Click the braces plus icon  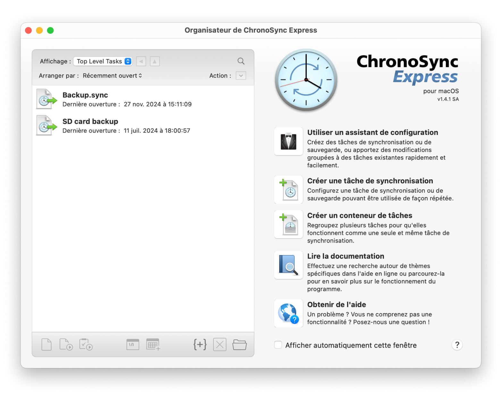coord(200,344)
